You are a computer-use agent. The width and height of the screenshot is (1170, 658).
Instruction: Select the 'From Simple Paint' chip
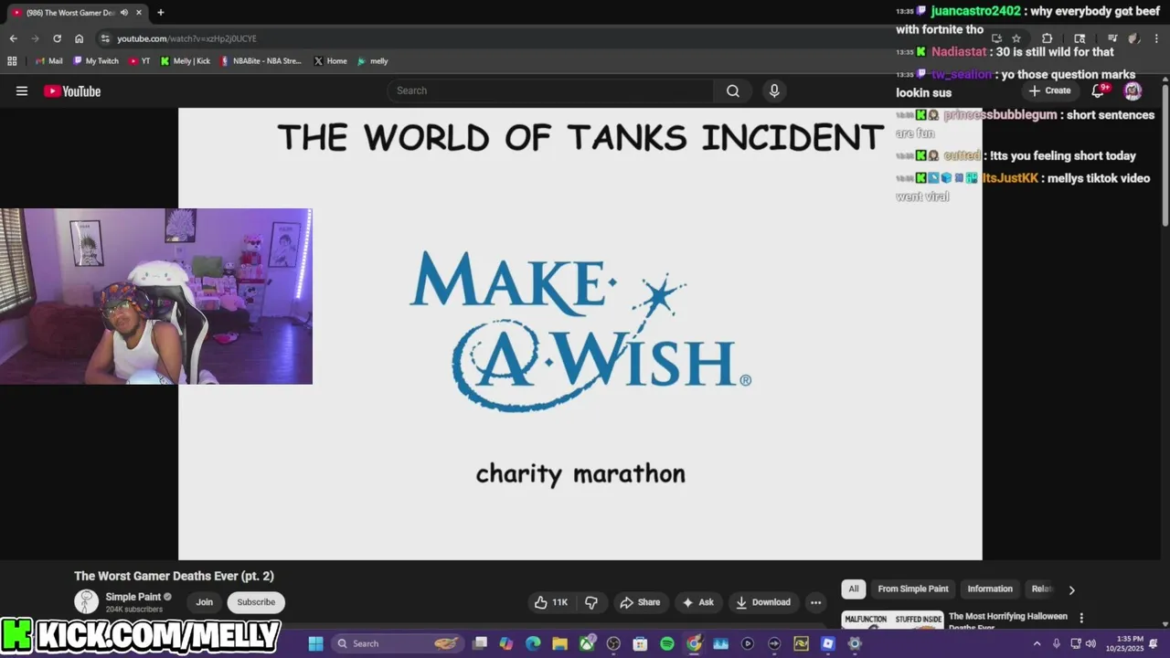point(913,589)
